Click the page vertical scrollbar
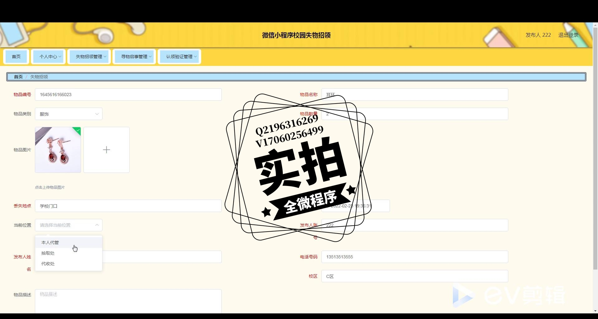 pos(595,149)
